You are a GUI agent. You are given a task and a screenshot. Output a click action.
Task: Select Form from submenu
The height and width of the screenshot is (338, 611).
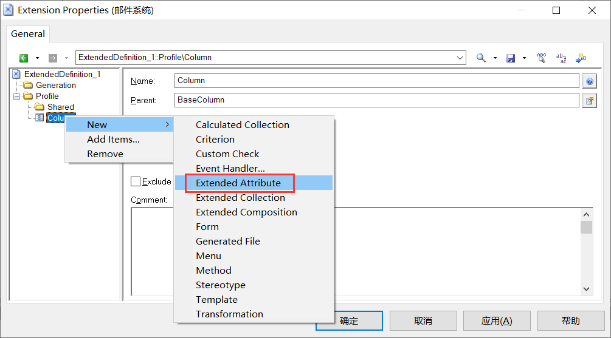point(254,227)
